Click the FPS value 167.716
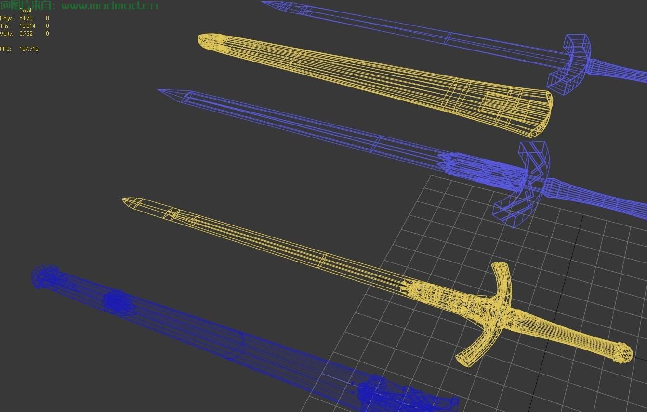 pos(29,49)
